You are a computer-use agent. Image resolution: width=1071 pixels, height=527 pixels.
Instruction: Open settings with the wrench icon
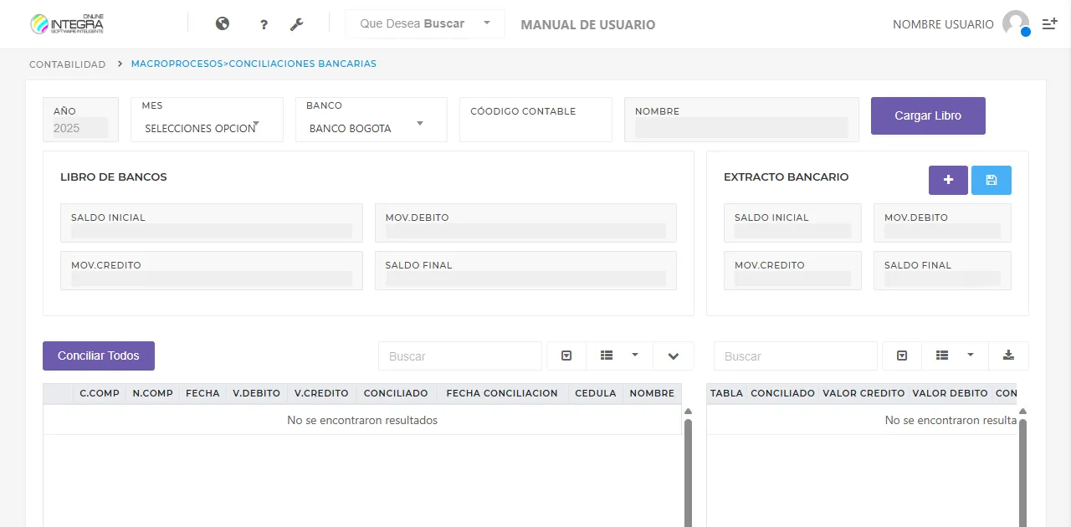296,25
